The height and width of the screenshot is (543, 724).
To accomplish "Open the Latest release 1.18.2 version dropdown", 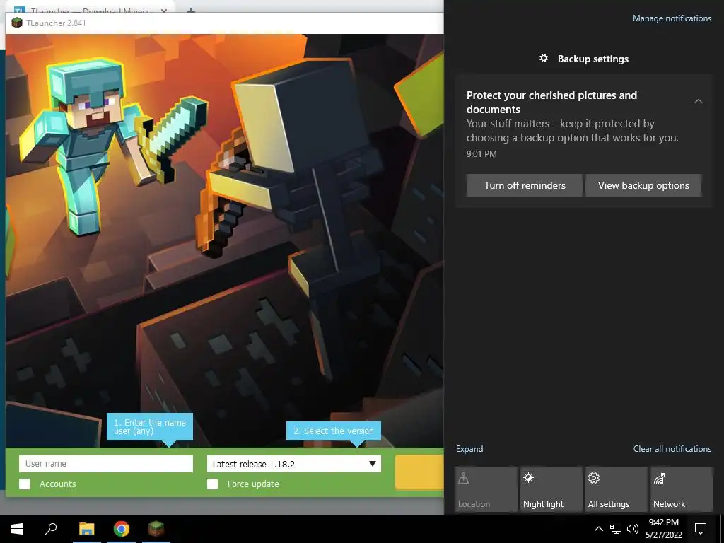I will 294,464.
